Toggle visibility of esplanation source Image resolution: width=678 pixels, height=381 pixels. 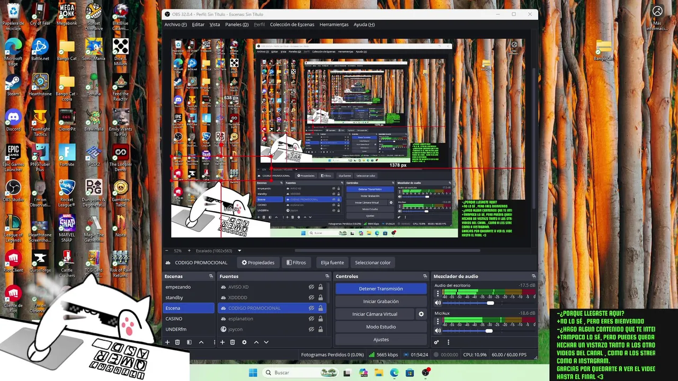311,319
